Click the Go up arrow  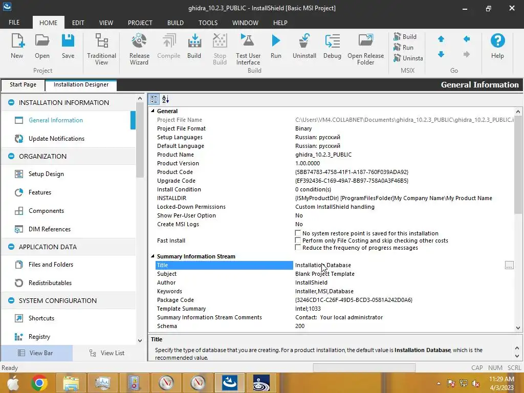[441, 39]
